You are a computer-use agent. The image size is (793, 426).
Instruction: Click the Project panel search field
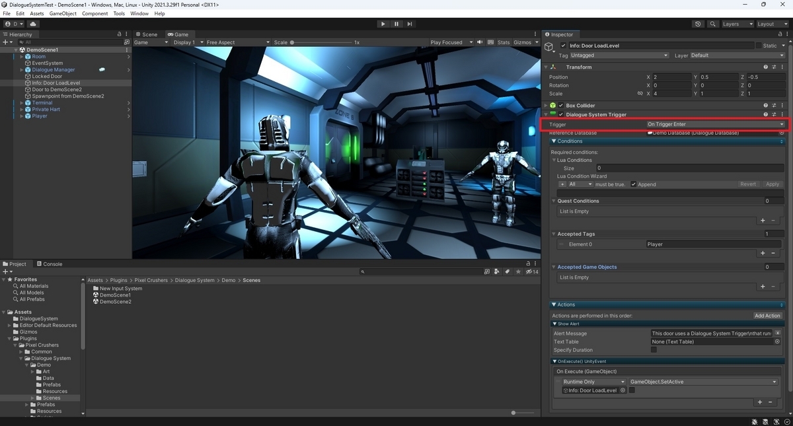pyautogui.click(x=420, y=271)
